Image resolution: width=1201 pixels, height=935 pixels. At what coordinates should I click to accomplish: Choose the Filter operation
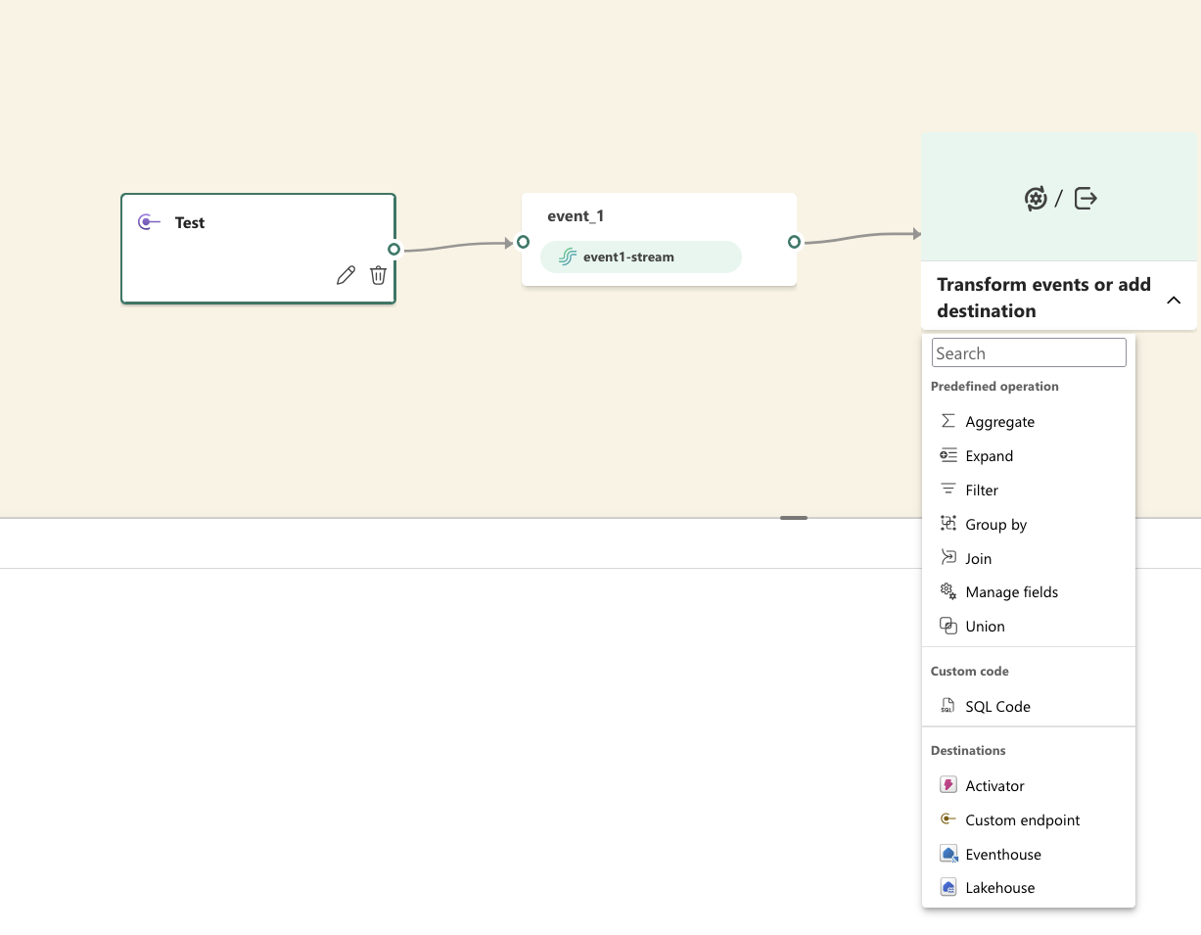(982, 491)
